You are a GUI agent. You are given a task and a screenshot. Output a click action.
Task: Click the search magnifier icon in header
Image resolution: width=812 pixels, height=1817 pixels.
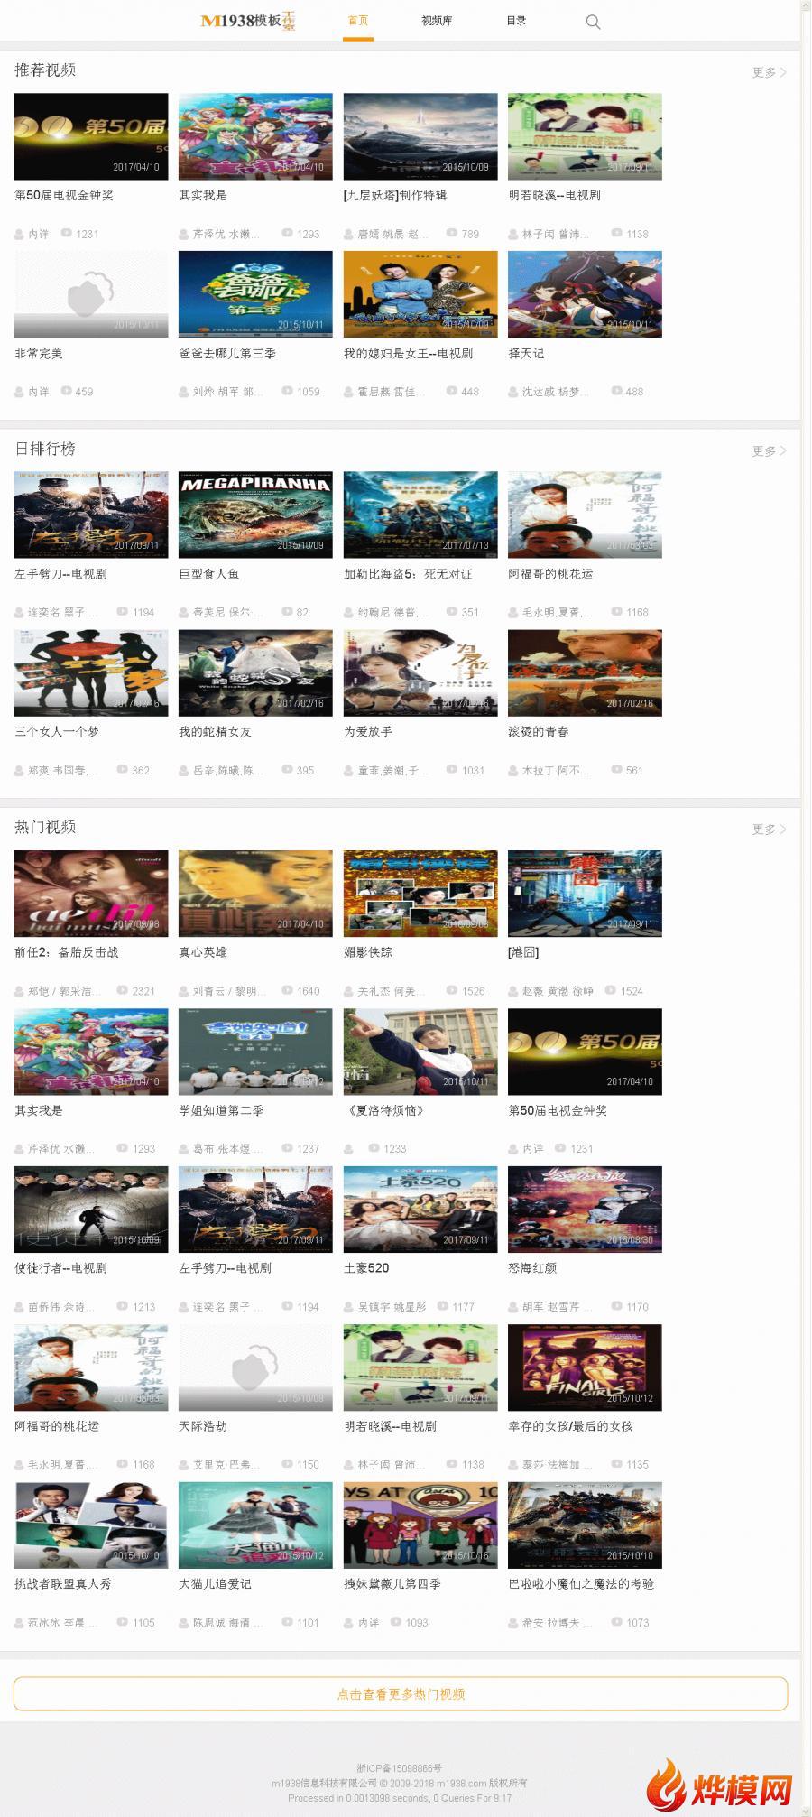point(593,22)
